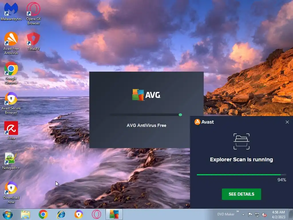Close the Avast scan popup
The width and height of the screenshot is (293, 220).
pos(287,122)
